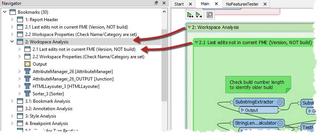Click Check build number length annotation

[x=258, y=85]
